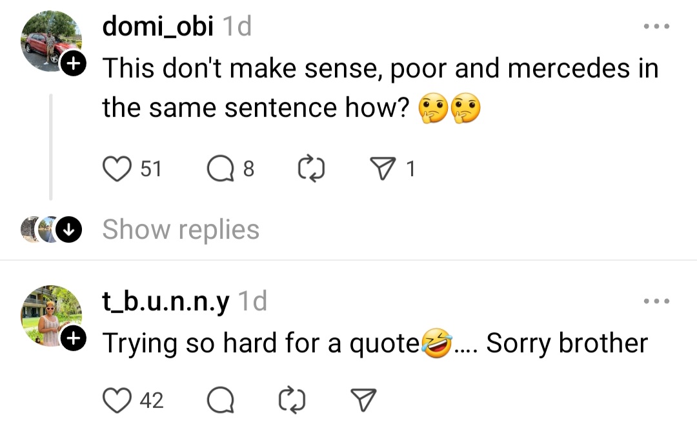
Task: Follow domi_obi using the plus badge
Action: (74, 64)
